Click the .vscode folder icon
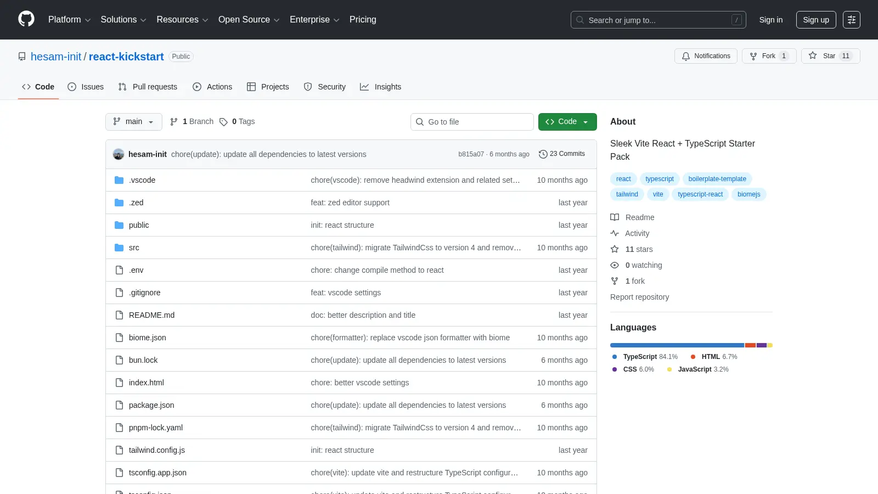 coord(119,180)
